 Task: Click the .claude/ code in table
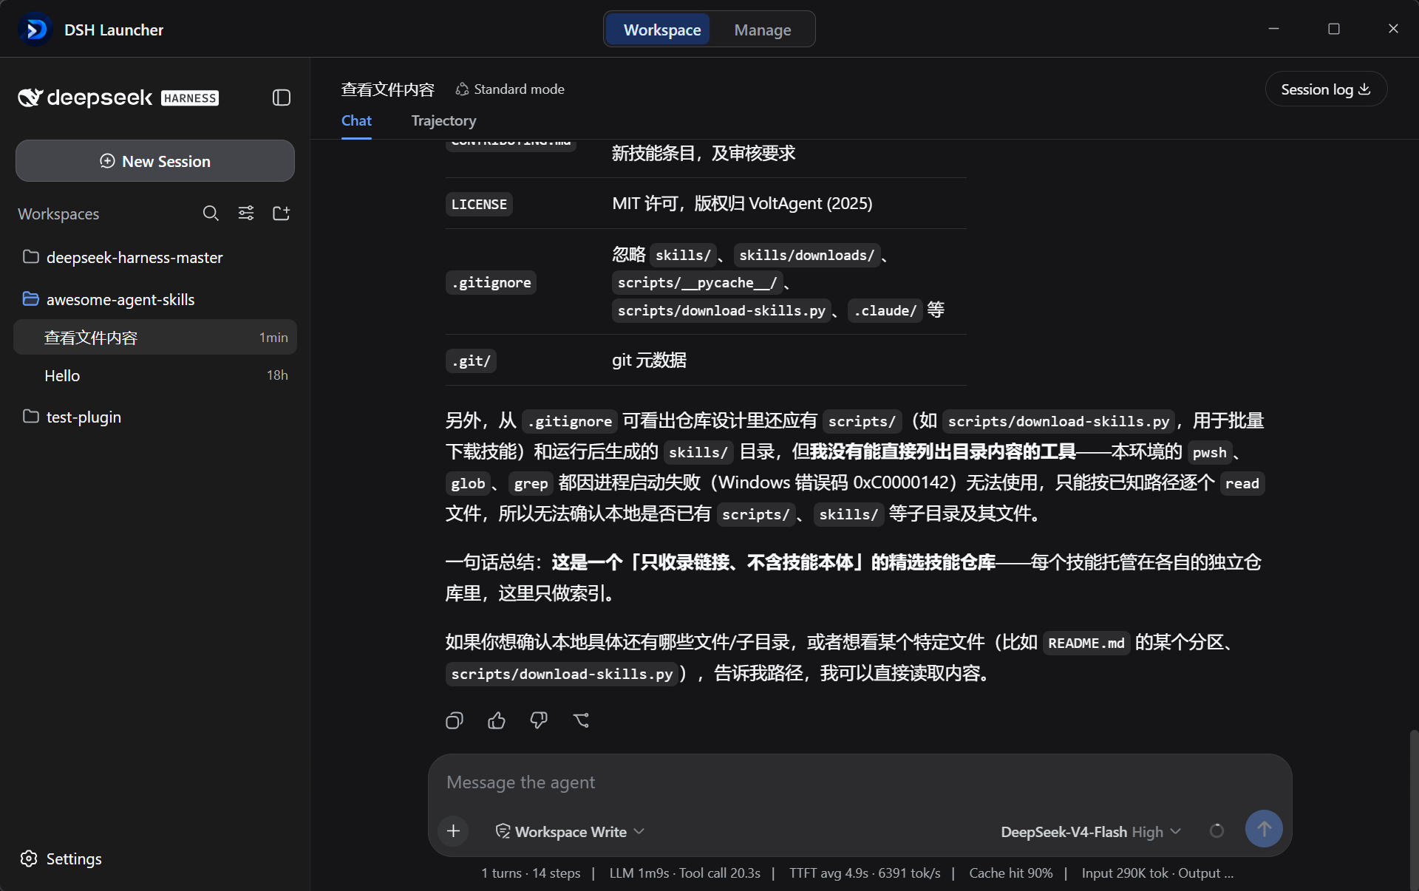pos(885,311)
